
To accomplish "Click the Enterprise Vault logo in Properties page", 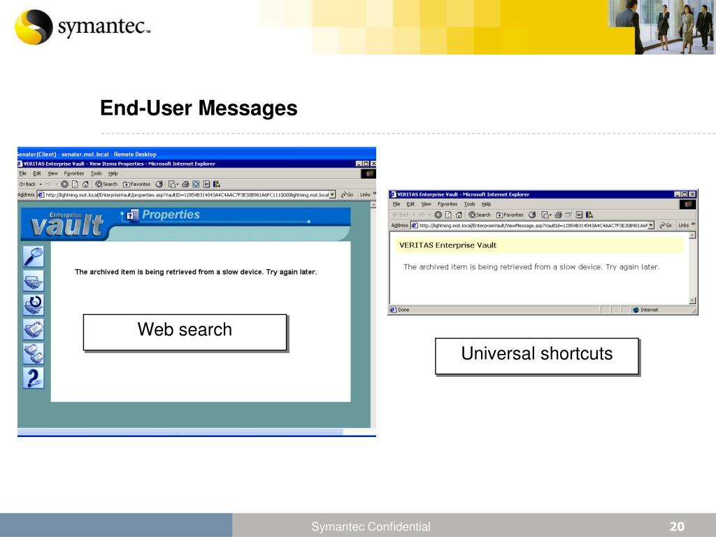I will coord(66,224).
